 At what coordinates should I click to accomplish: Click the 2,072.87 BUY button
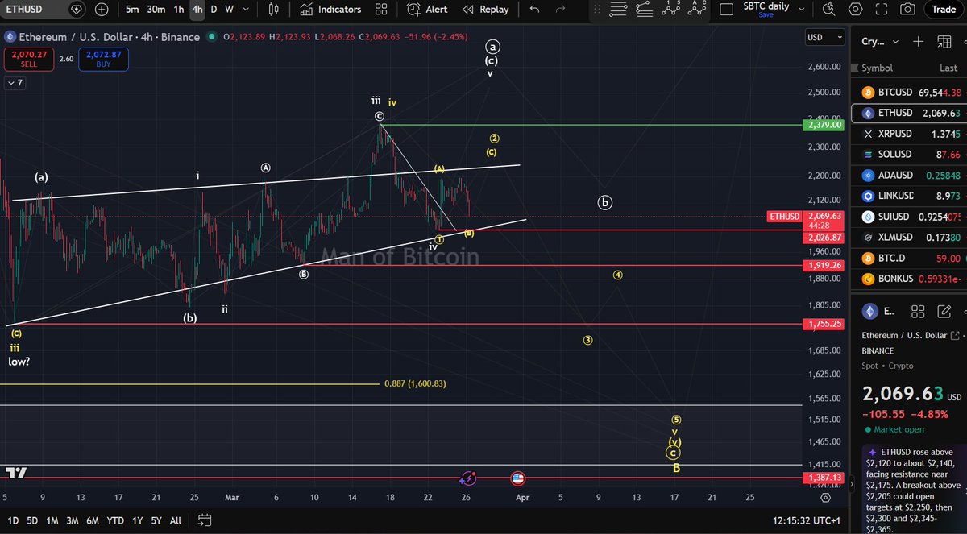(103, 60)
